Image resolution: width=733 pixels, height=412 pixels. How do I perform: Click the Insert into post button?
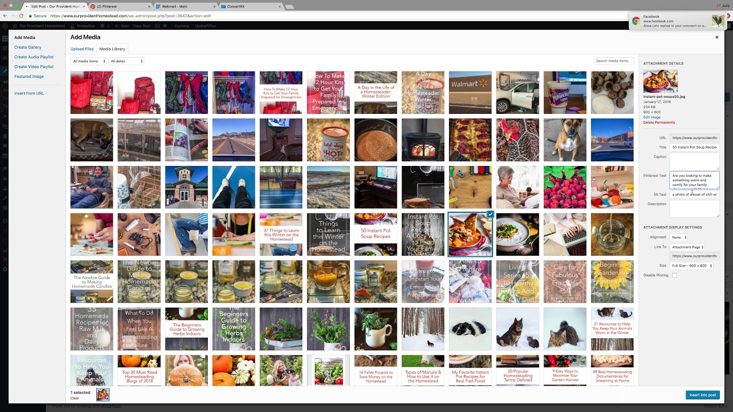pos(703,395)
